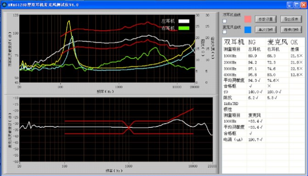Viewport: 308px width, 176px height.
Task: Click the yellow impedance peak in upper graph
Action: pyautogui.click(x=69, y=21)
